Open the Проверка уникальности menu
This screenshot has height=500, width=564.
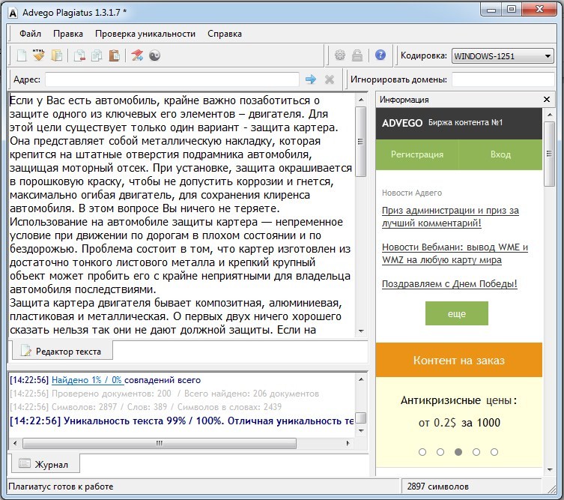tap(145, 34)
